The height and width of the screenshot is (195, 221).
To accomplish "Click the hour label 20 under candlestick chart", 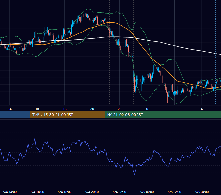I will pos(92,109).
